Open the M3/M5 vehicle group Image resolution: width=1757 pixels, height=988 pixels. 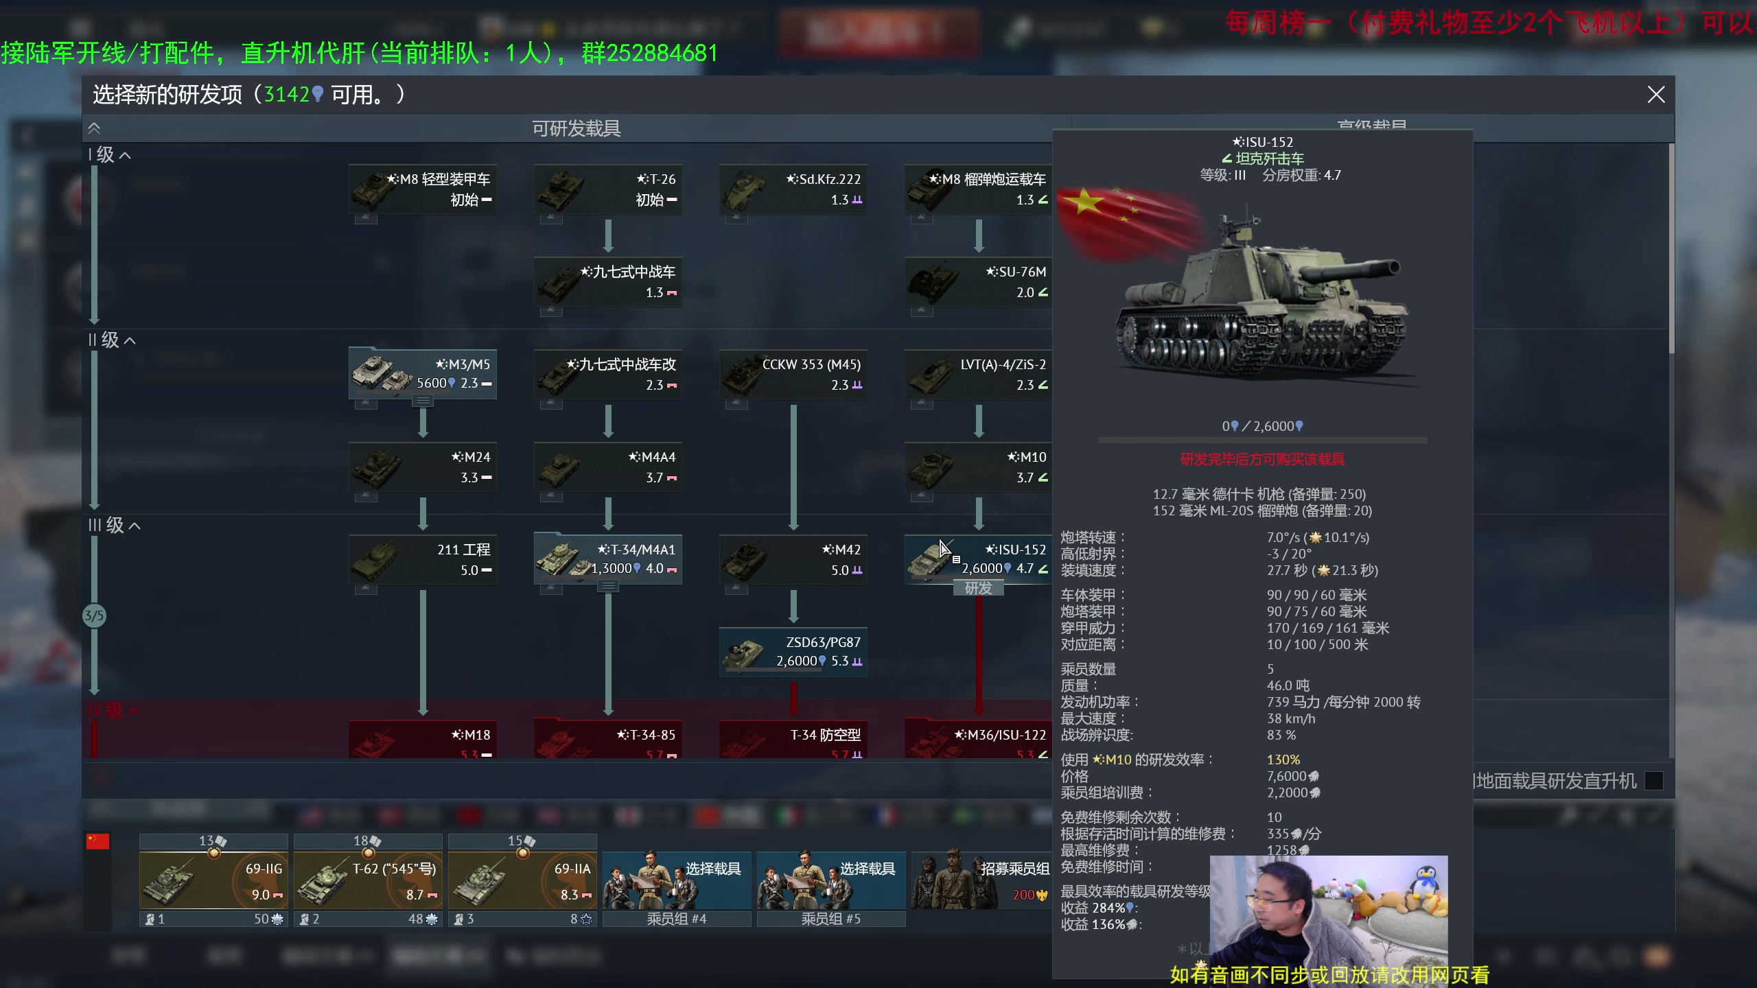(x=423, y=373)
